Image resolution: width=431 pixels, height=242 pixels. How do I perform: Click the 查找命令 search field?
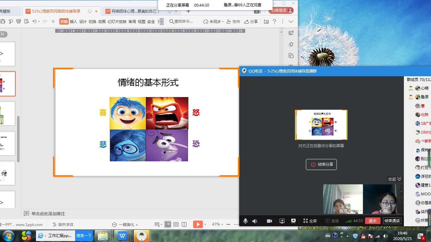point(181,21)
